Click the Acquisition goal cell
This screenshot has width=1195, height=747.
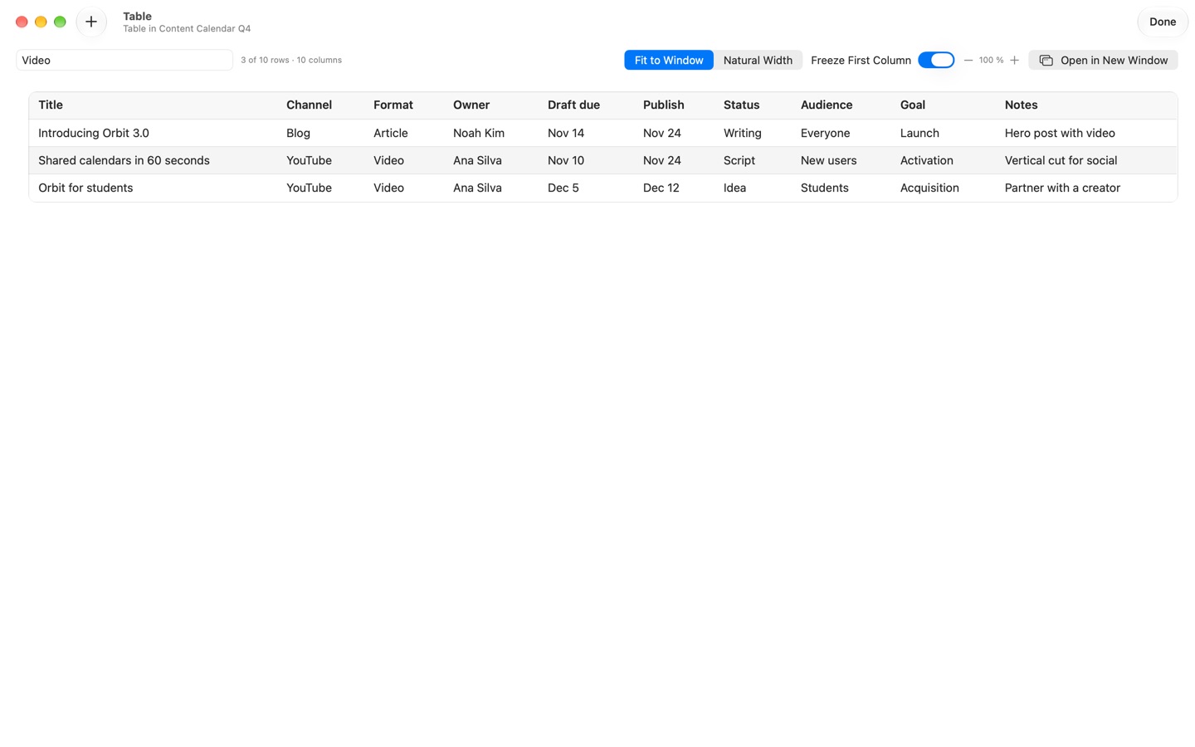(x=929, y=188)
